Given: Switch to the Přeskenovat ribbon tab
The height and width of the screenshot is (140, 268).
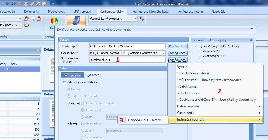Looking at the screenshot, I should point(56,12).
